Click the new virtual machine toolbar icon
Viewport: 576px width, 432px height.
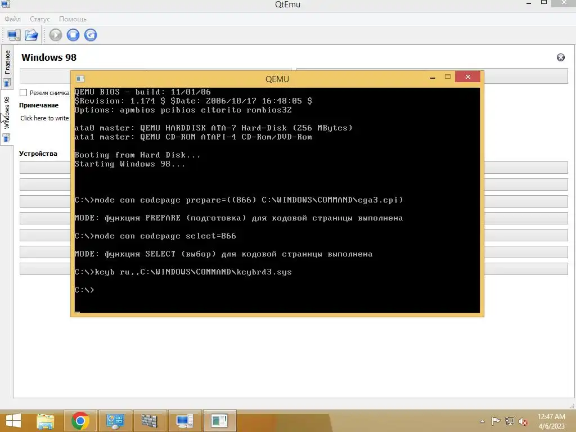14,35
